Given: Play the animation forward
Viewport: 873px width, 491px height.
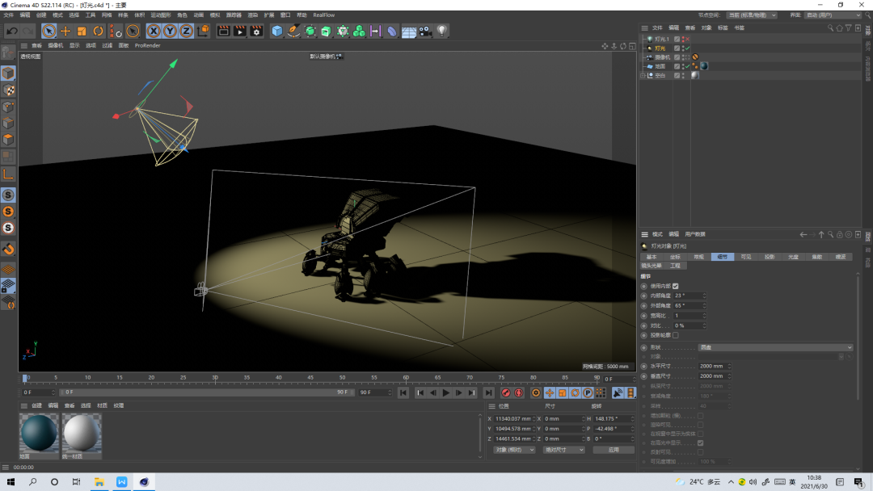Looking at the screenshot, I should point(446,392).
